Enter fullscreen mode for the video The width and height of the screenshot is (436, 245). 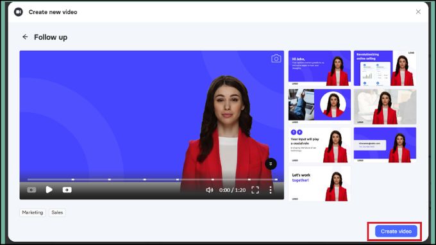(x=255, y=190)
